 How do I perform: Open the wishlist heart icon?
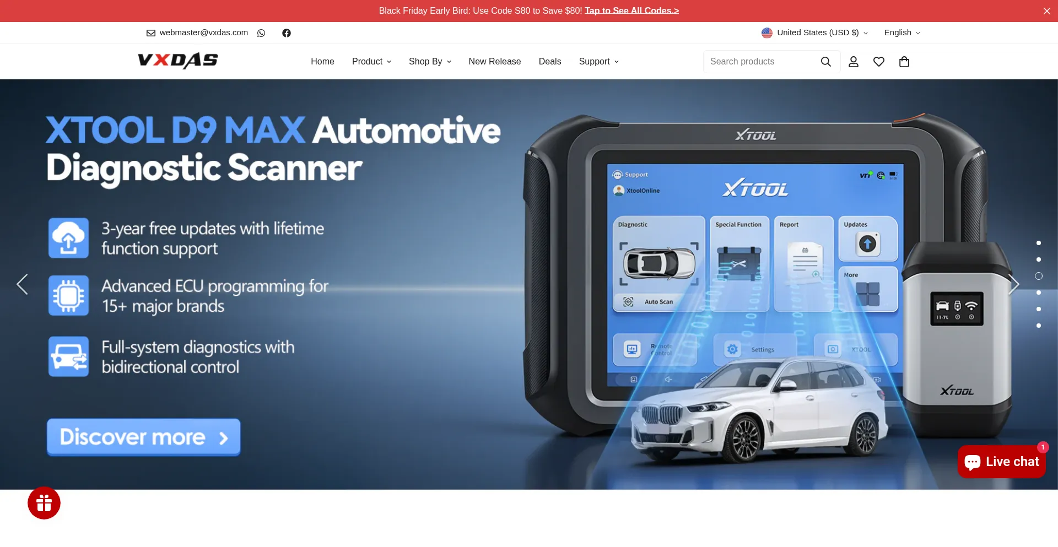879,62
